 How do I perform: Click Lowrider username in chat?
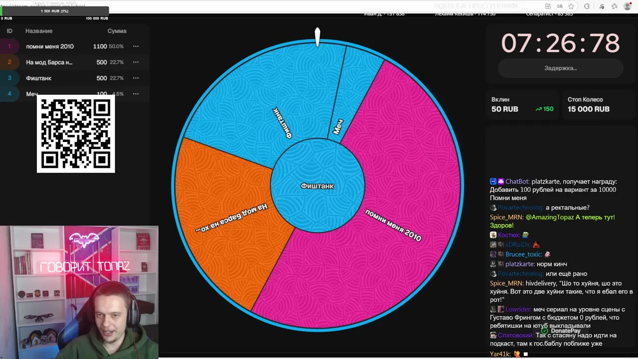[518, 310]
